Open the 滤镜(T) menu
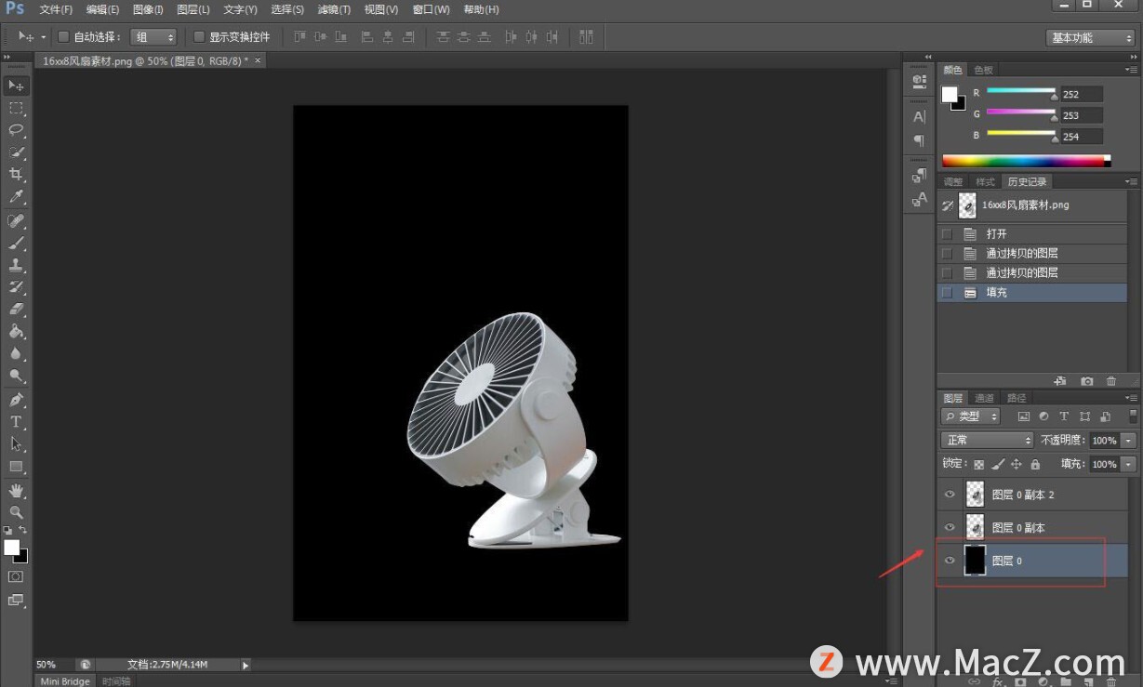 [334, 9]
